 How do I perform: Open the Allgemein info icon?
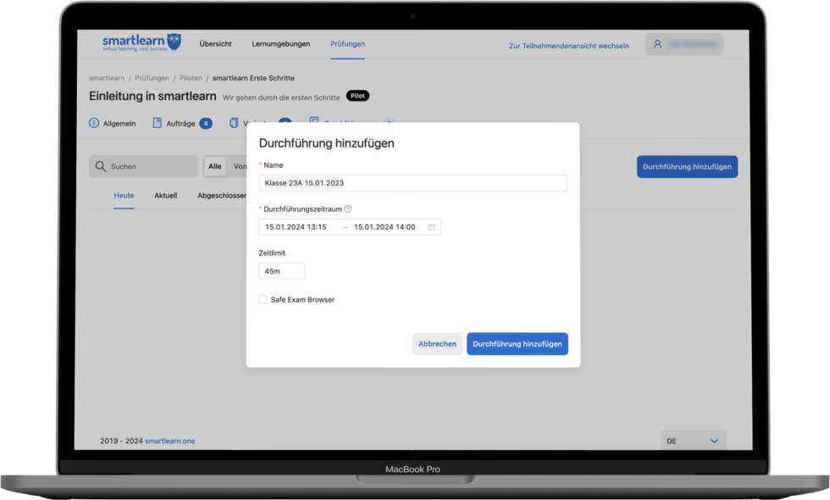click(x=93, y=123)
